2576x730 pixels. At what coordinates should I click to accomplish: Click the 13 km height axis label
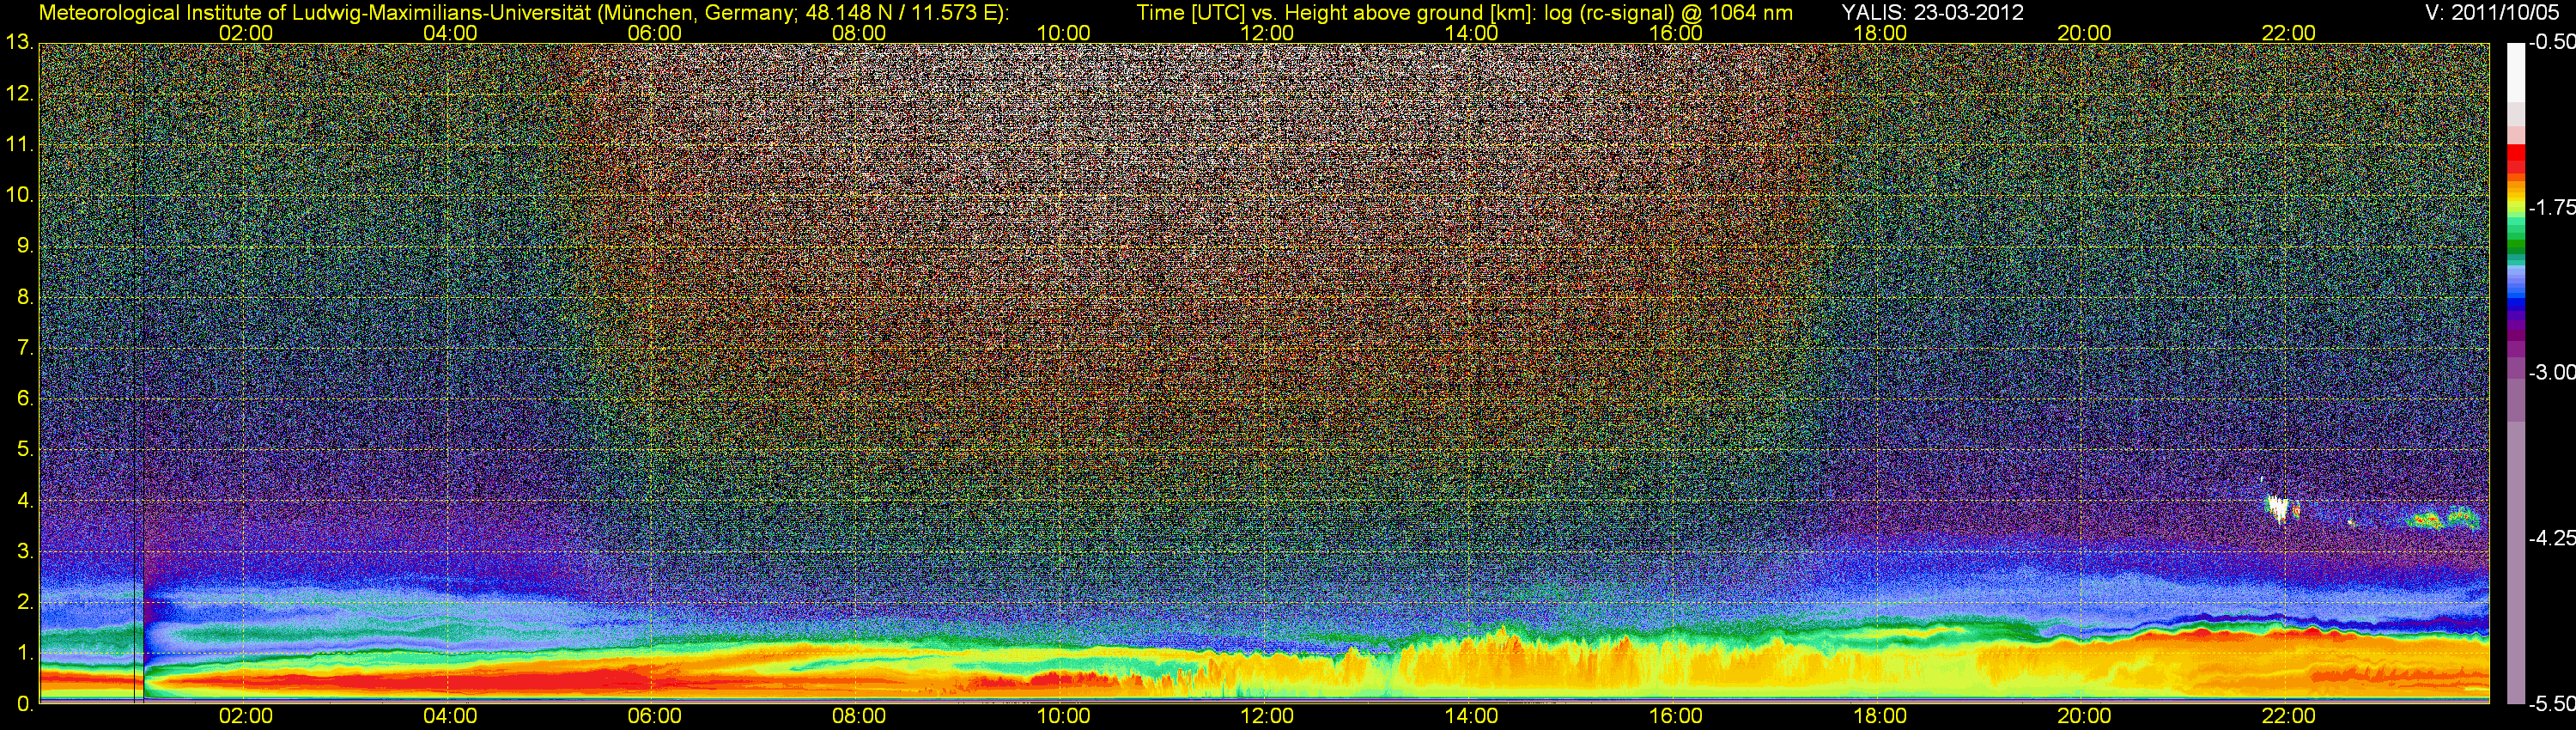tap(19, 42)
